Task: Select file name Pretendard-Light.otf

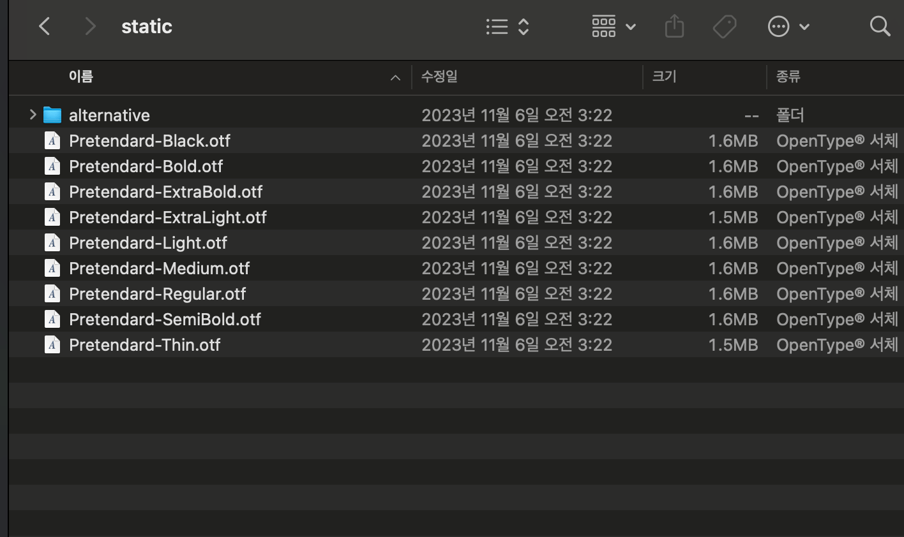Action: coord(148,243)
